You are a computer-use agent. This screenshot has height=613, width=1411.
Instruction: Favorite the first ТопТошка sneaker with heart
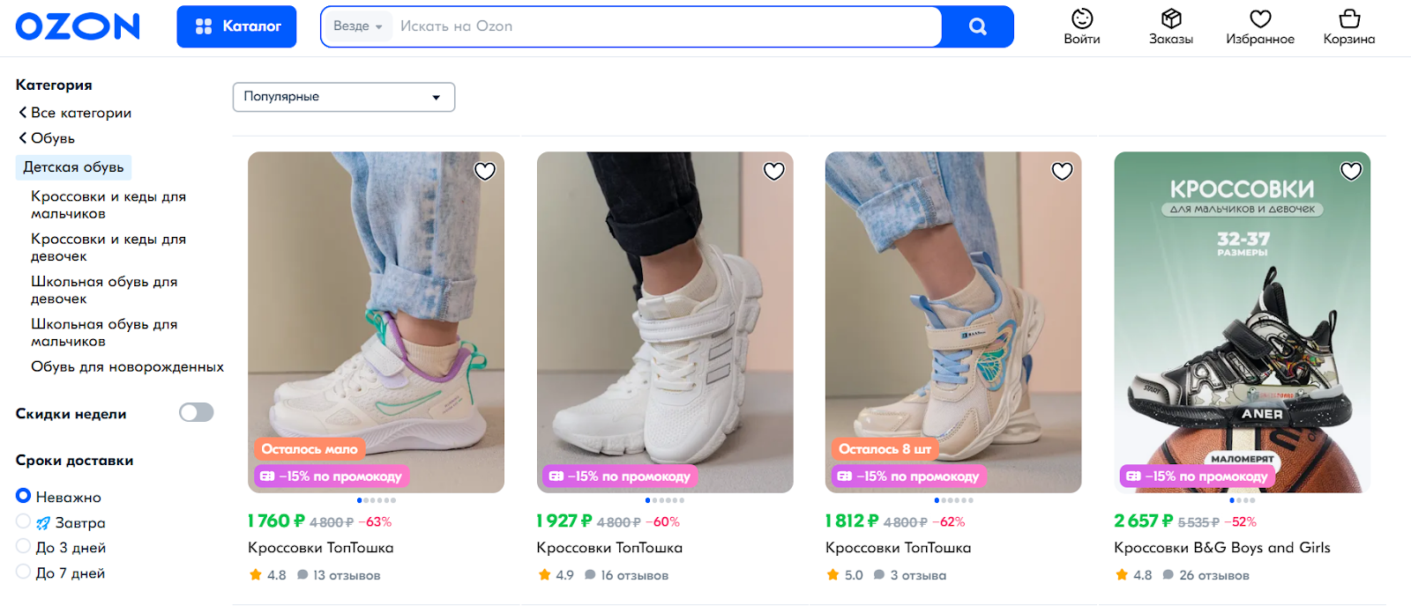pos(485,171)
